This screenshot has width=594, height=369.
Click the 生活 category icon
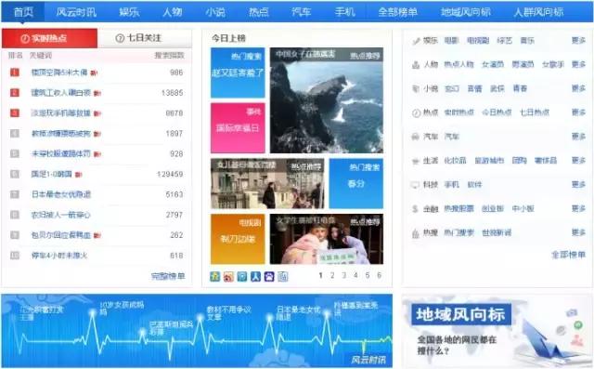point(416,161)
